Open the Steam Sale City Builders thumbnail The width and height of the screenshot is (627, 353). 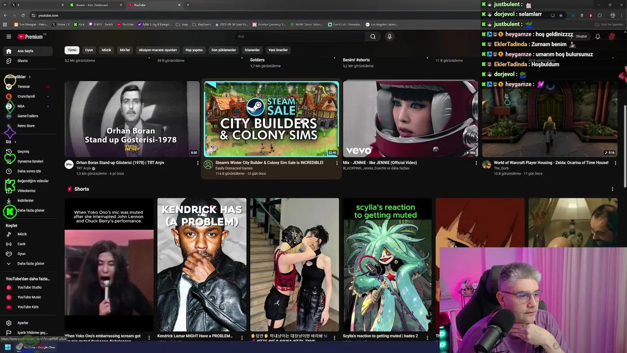[x=271, y=119]
